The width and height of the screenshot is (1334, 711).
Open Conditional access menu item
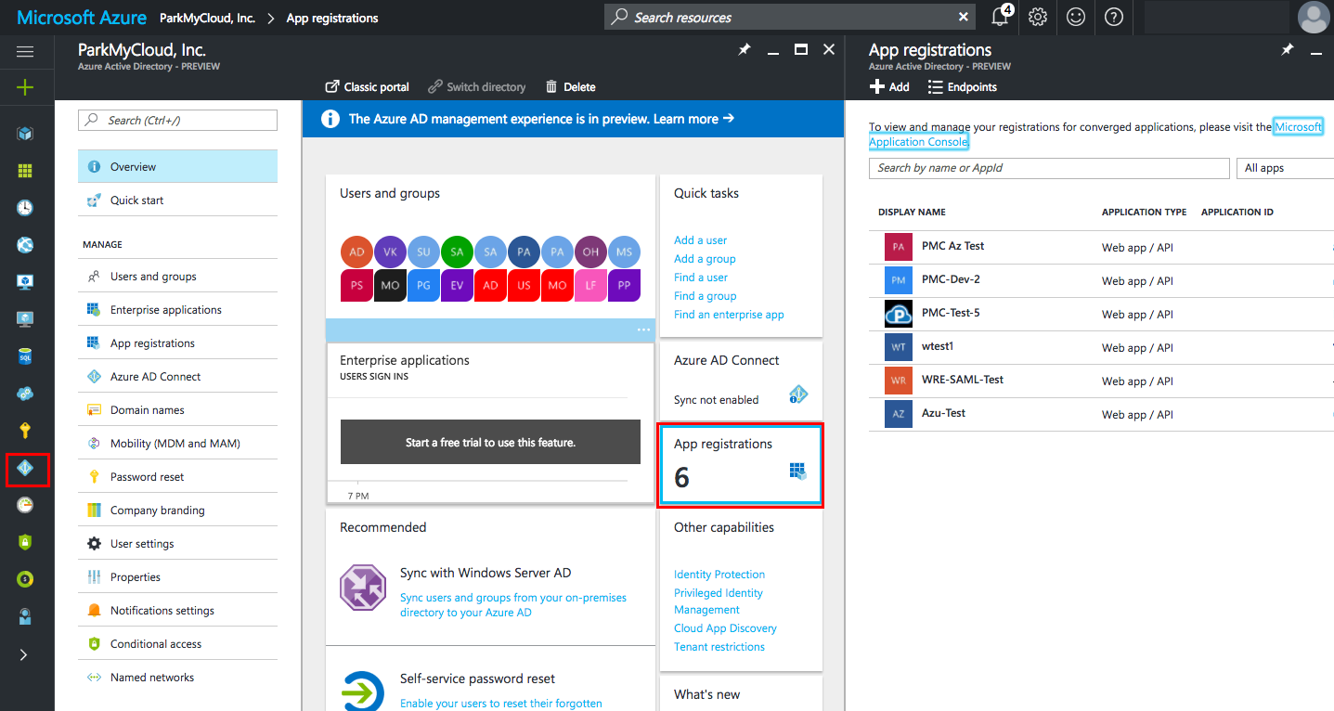(x=177, y=644)
